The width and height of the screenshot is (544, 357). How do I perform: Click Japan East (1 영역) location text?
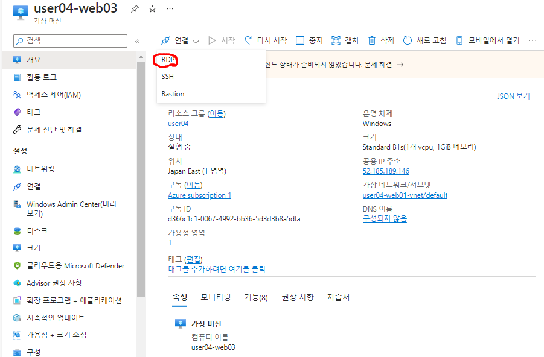point(197,171)
